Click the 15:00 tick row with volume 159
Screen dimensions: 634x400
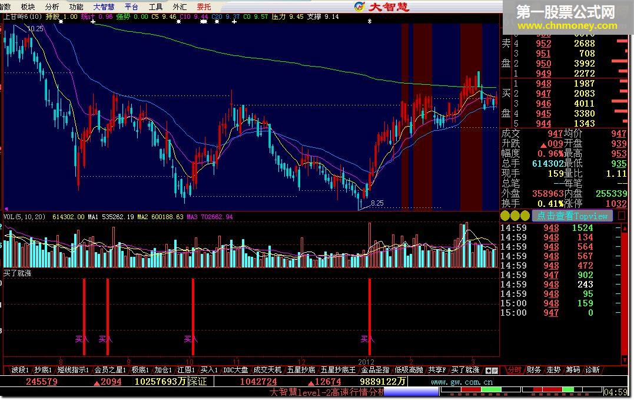coord(560,303)
